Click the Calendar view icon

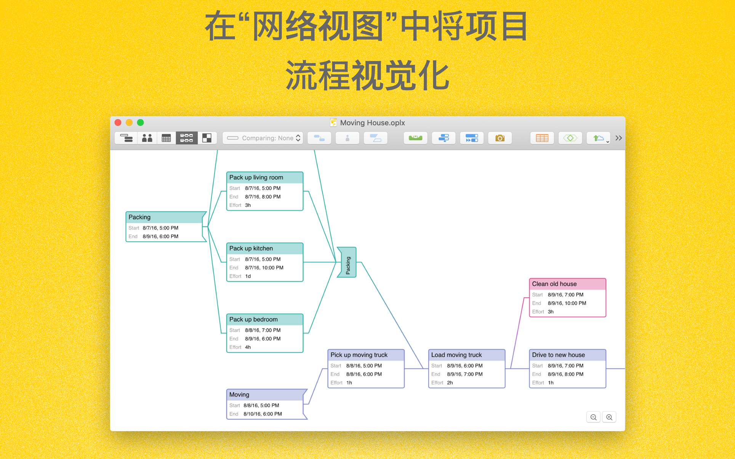tap(166, 139)
